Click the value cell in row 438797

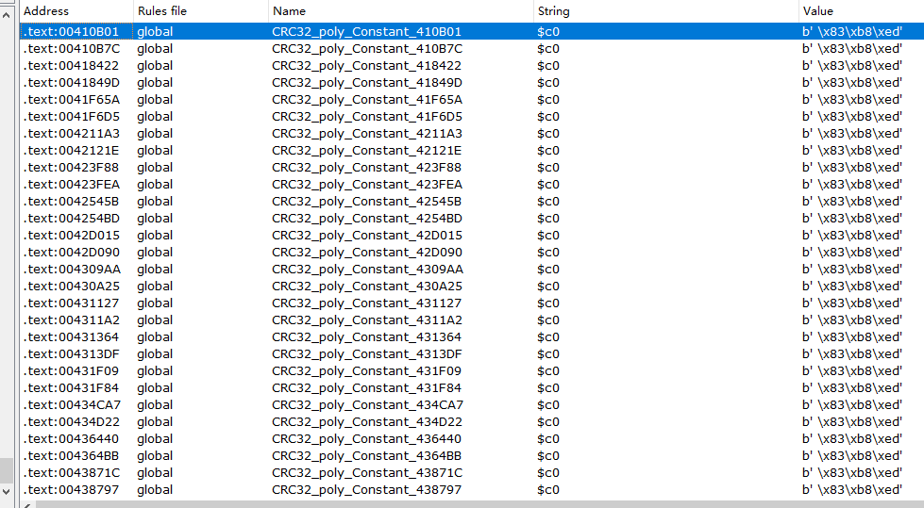tap(852, 490)
